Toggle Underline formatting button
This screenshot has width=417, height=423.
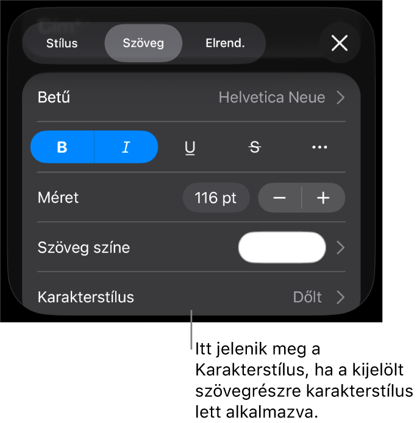pos(190,148)
